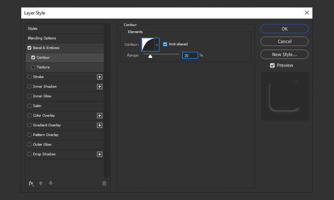Toggle the Preview checkbox
334x200 pixels.
[x=272, y=65]
